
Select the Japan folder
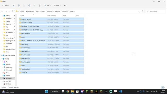coord(51,37)
